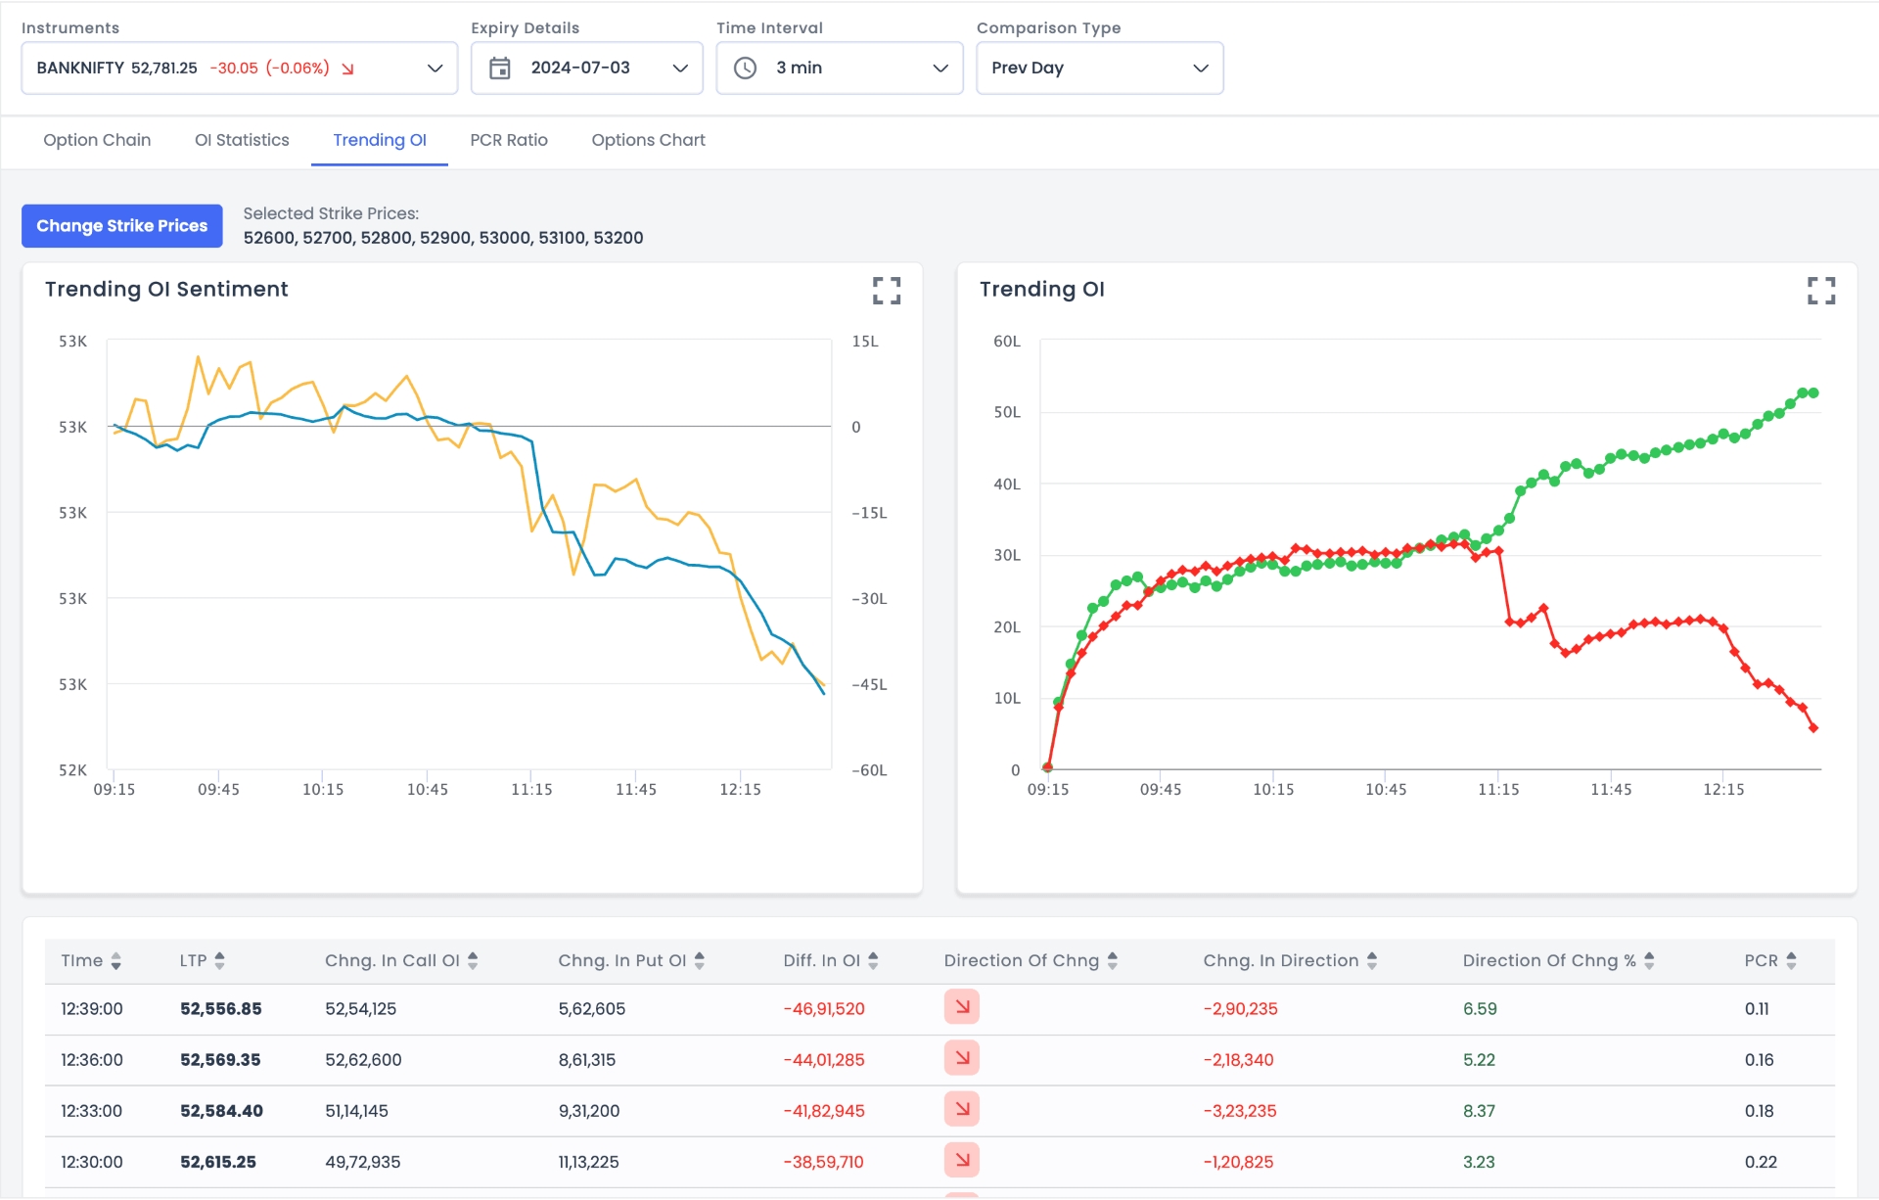
Task: Select the Options Chart view
Action: pyautogui.click(x=648, y=140)
